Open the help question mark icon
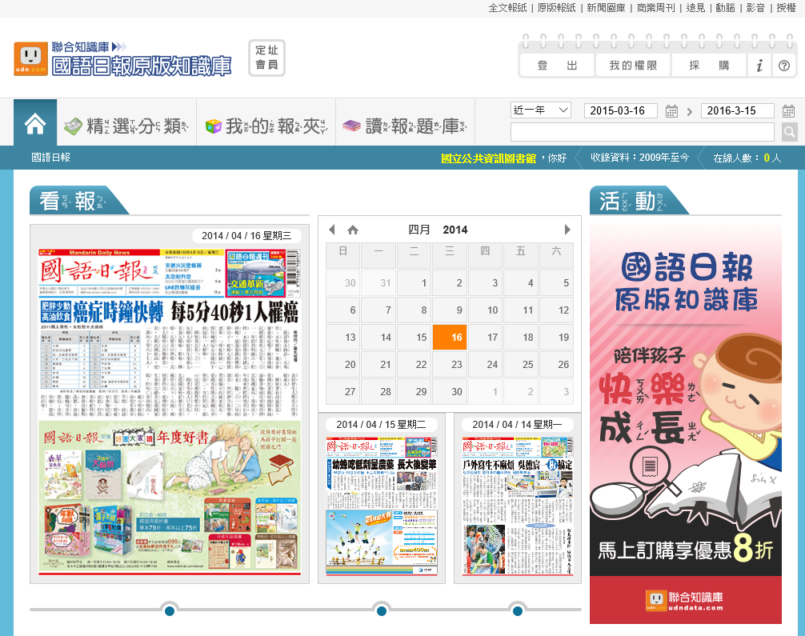Screen dimensions: 805x636 (x=784, y=65)
